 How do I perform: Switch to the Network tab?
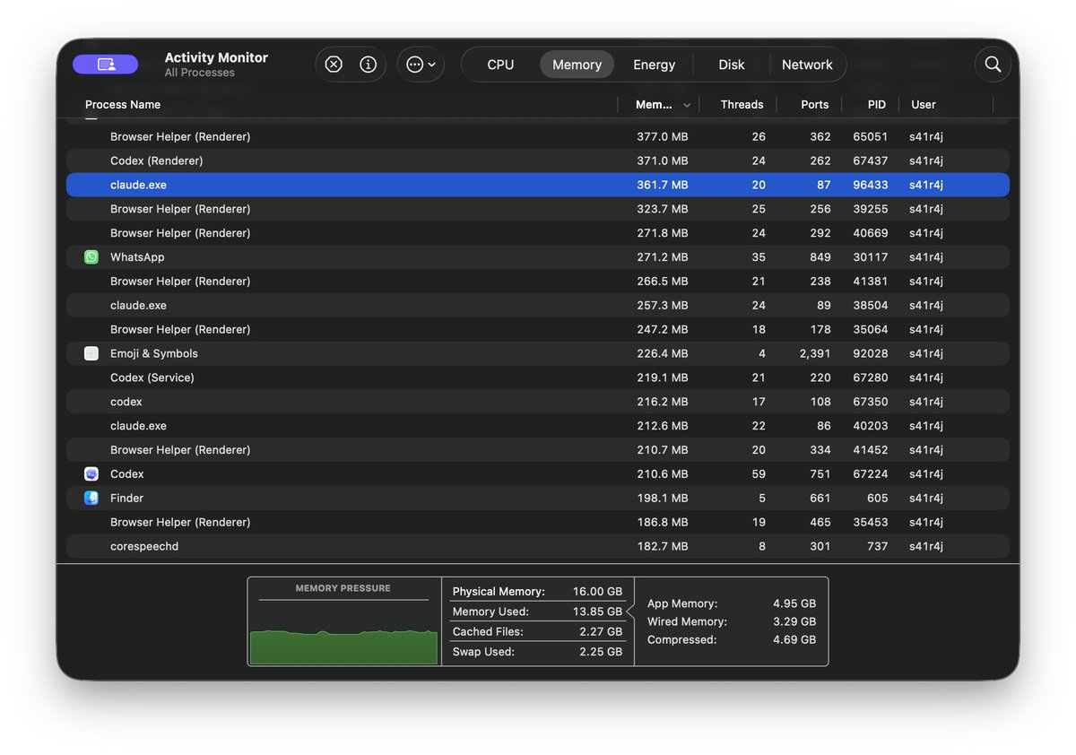pyautogui.click(x=807, y=65)
